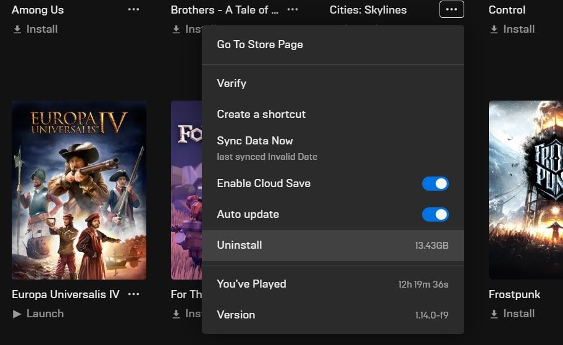Disable the Auto update toggle
This screenshot has height=345, width=563.
(x=435, y=214)
